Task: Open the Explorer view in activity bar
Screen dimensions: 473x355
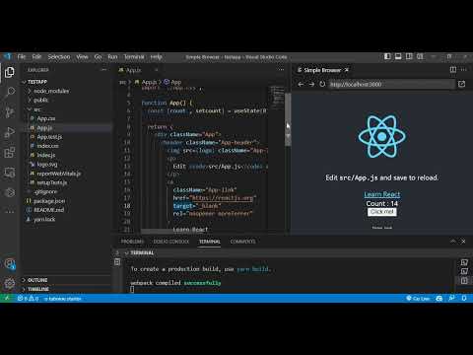Action: click(10, 72)
